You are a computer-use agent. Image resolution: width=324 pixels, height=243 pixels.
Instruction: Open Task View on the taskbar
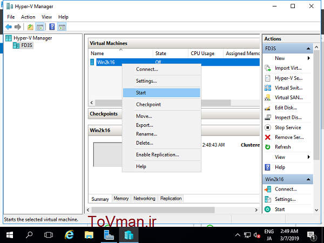coord(49,235)
